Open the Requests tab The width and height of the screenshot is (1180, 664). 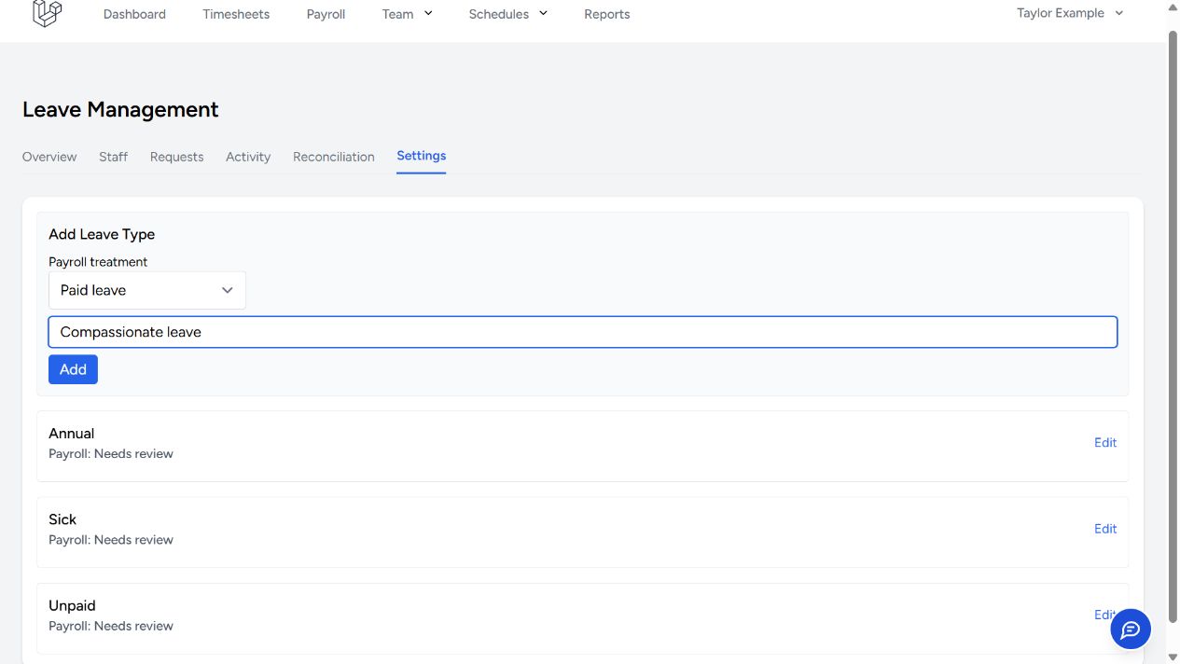[x=176, y=157]
